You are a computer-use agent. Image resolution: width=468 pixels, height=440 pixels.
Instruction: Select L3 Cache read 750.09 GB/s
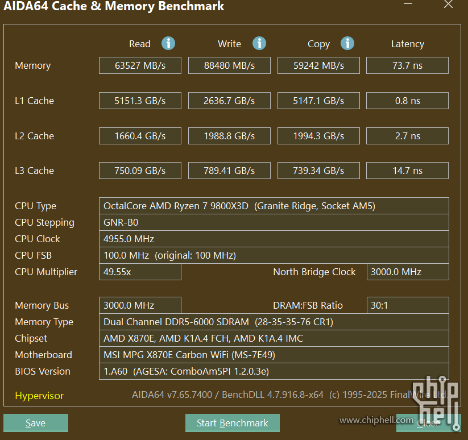click(x=140, y=171)
